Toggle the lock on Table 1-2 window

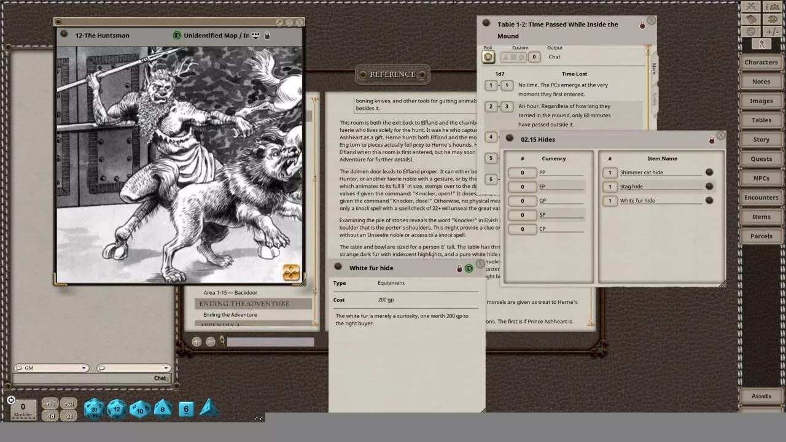tap(642, 25)
